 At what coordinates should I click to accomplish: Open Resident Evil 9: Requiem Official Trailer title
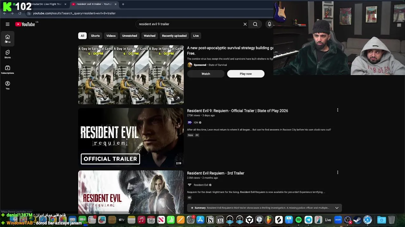(x=237, y=111)
